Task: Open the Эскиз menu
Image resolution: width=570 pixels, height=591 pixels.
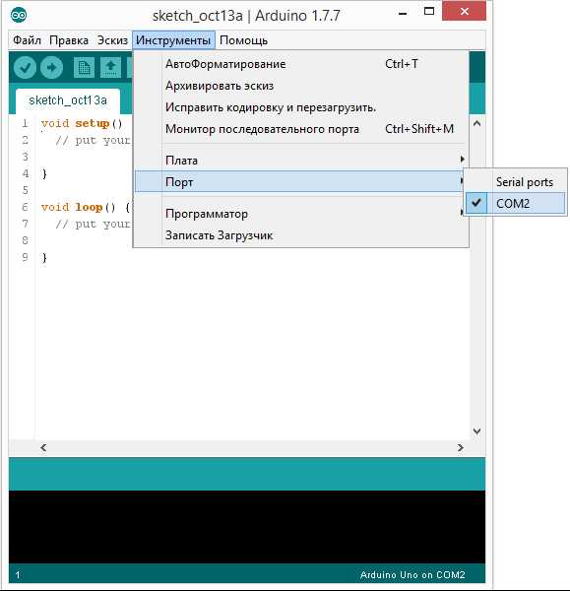Action: coord(112,40)
